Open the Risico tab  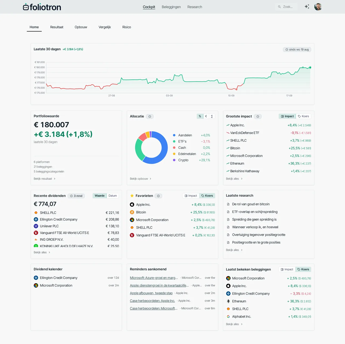coord(127,27)
